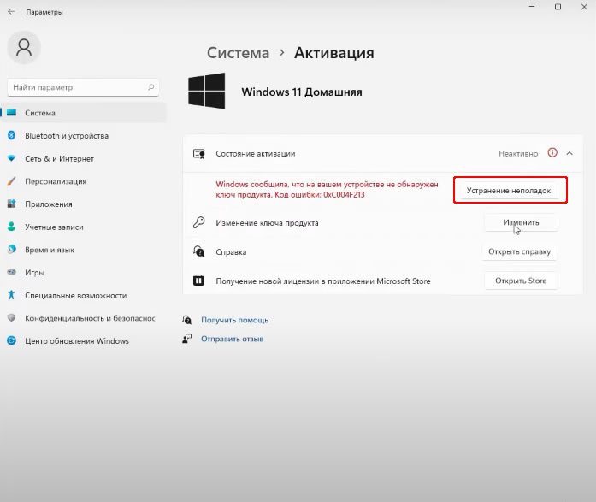Click the Персонализация brush icon
The width and height of the screenshot is (596, 502).
pos(12,181)
